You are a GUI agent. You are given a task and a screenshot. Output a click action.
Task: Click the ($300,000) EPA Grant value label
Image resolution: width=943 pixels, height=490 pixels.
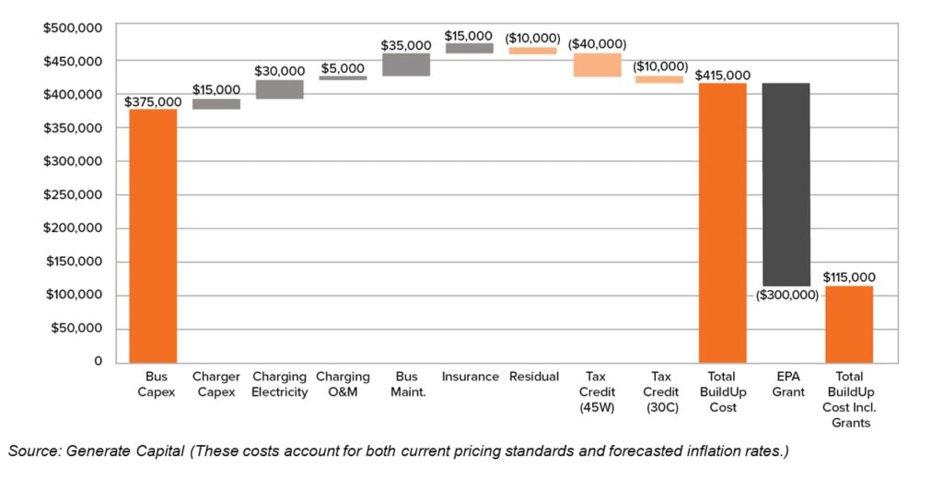coord(787,295)
